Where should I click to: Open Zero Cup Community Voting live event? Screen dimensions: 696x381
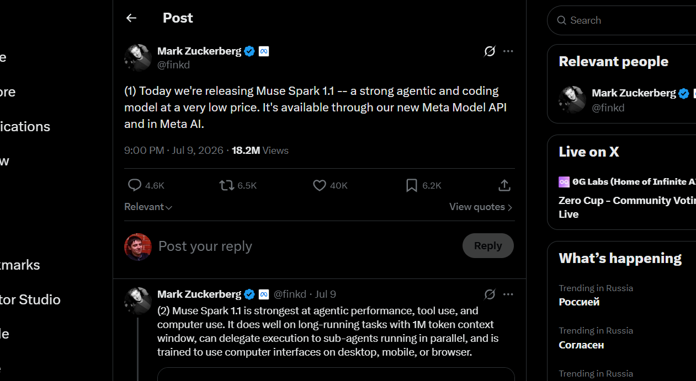[x=627, y=207]
